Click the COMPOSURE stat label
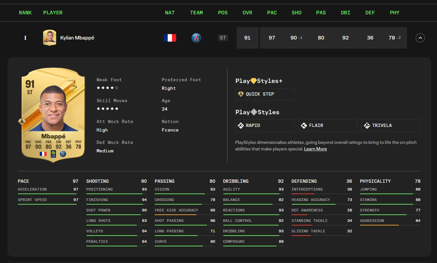Screen dimensions: 437x263 tap(234, 241)
